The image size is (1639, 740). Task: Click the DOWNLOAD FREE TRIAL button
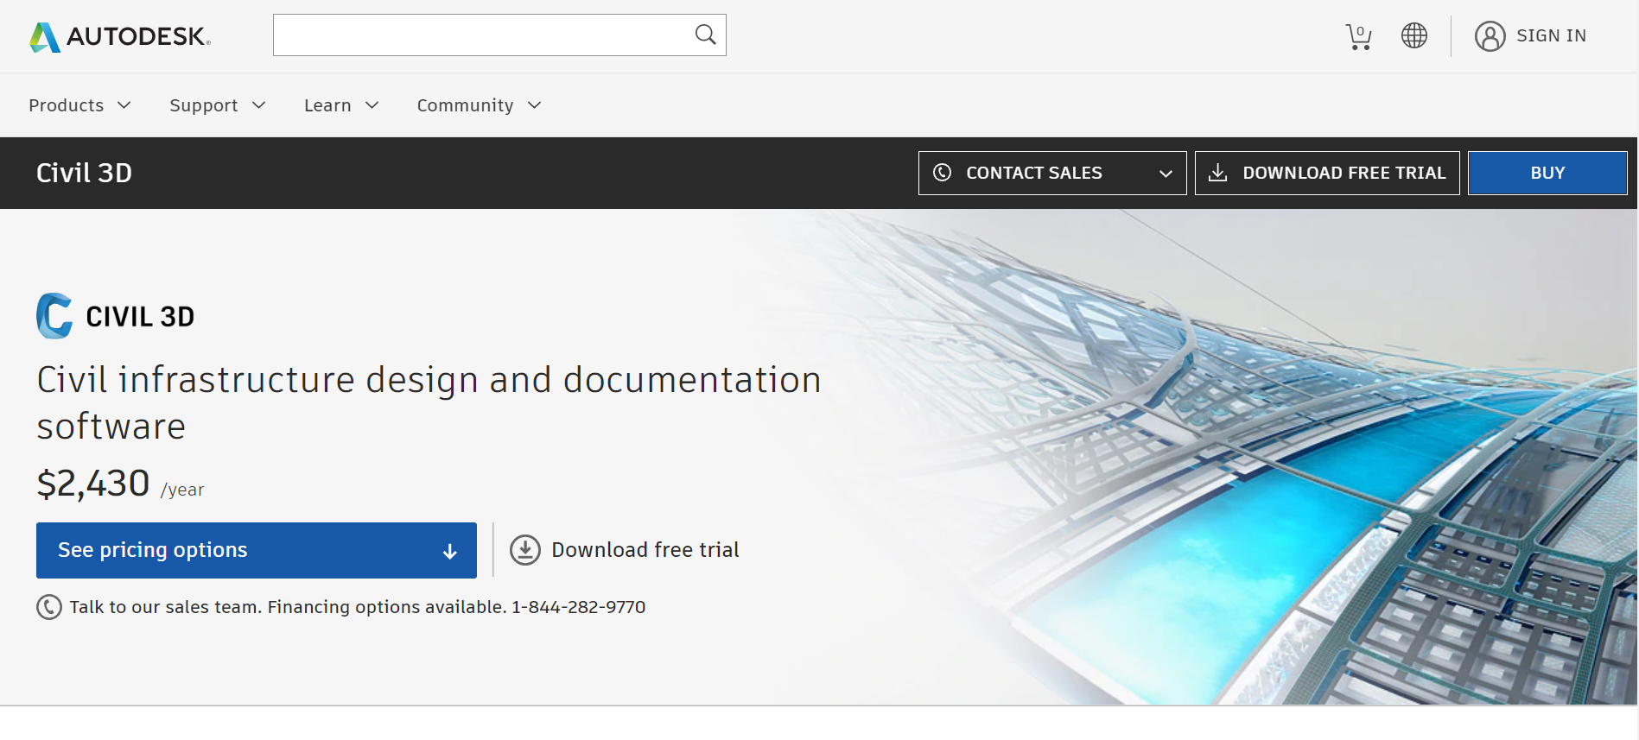(x=1327, y=173)
